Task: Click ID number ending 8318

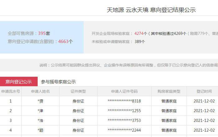Action: click(124, 101)
